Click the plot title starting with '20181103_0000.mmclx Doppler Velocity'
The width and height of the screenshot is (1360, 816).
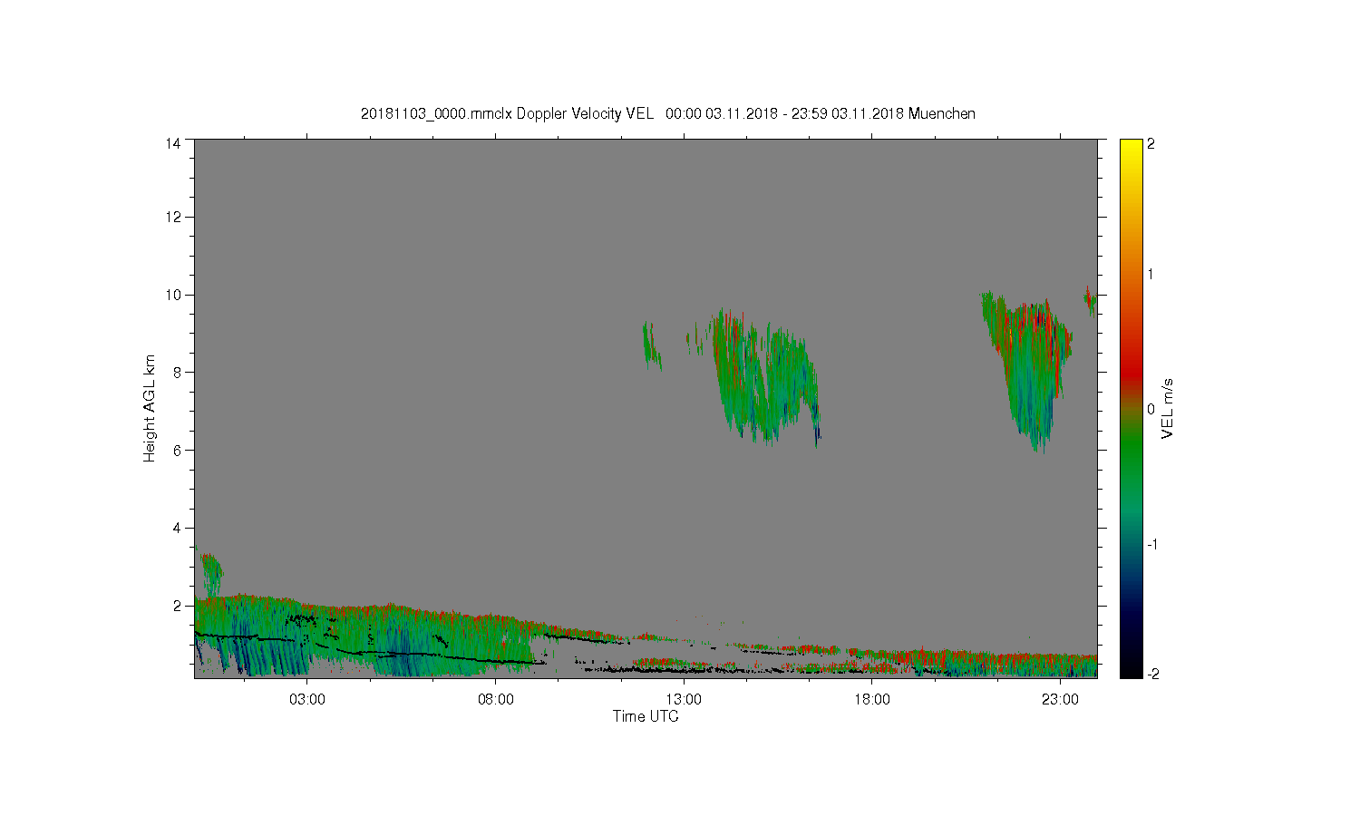(668, 114)
